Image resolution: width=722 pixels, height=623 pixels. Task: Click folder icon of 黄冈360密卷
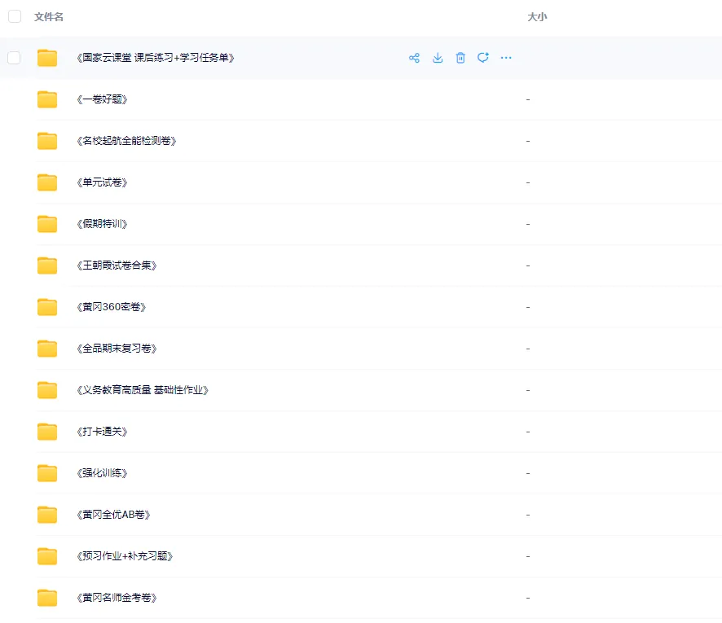[47, 307]
